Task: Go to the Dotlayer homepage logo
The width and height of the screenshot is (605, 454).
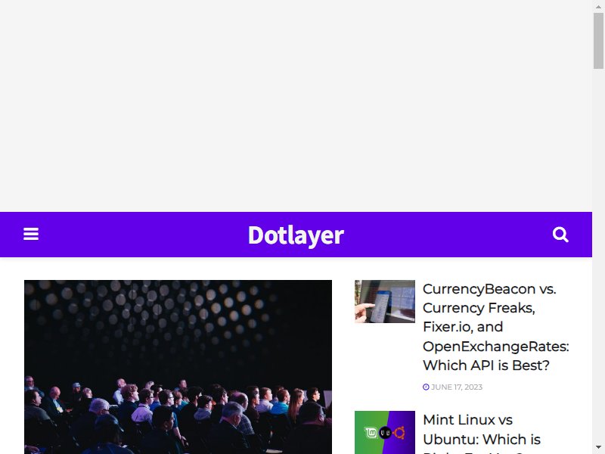Action: (296, 235)
